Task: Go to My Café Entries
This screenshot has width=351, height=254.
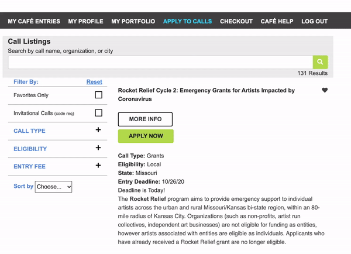Action: [x=34, y=21]
